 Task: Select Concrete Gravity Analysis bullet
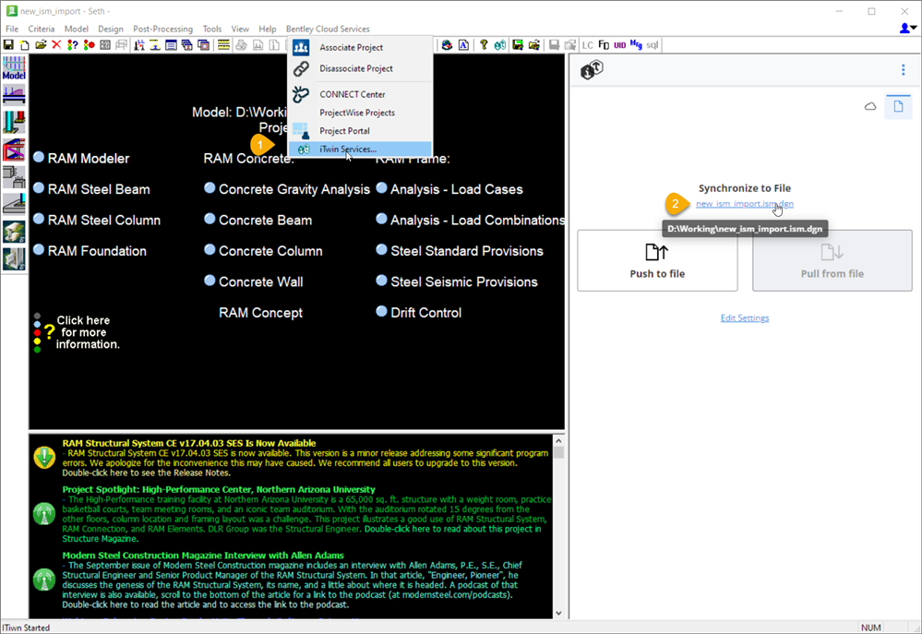(x=210, y=187)
